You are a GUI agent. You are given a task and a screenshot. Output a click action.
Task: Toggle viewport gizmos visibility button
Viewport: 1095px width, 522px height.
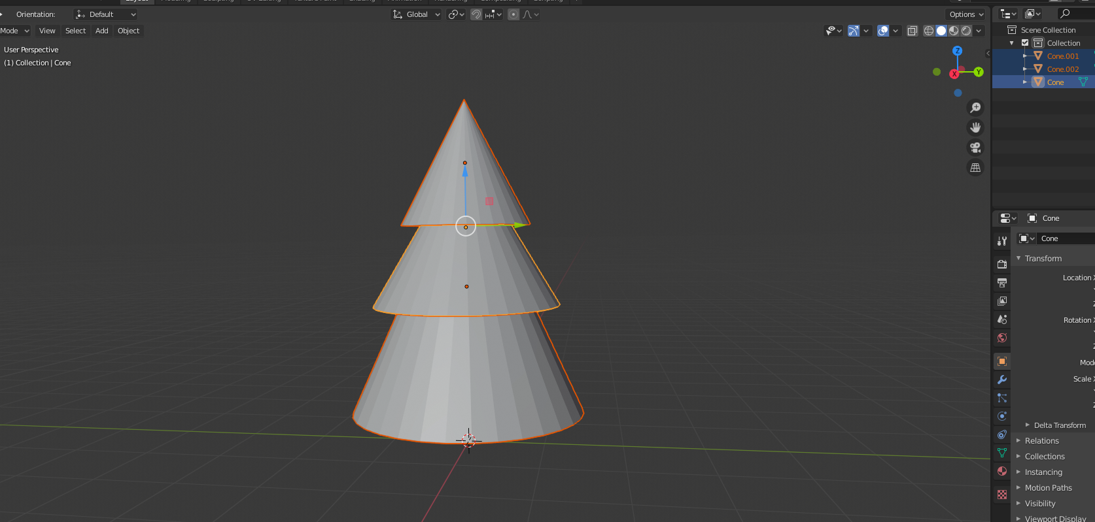854,31
